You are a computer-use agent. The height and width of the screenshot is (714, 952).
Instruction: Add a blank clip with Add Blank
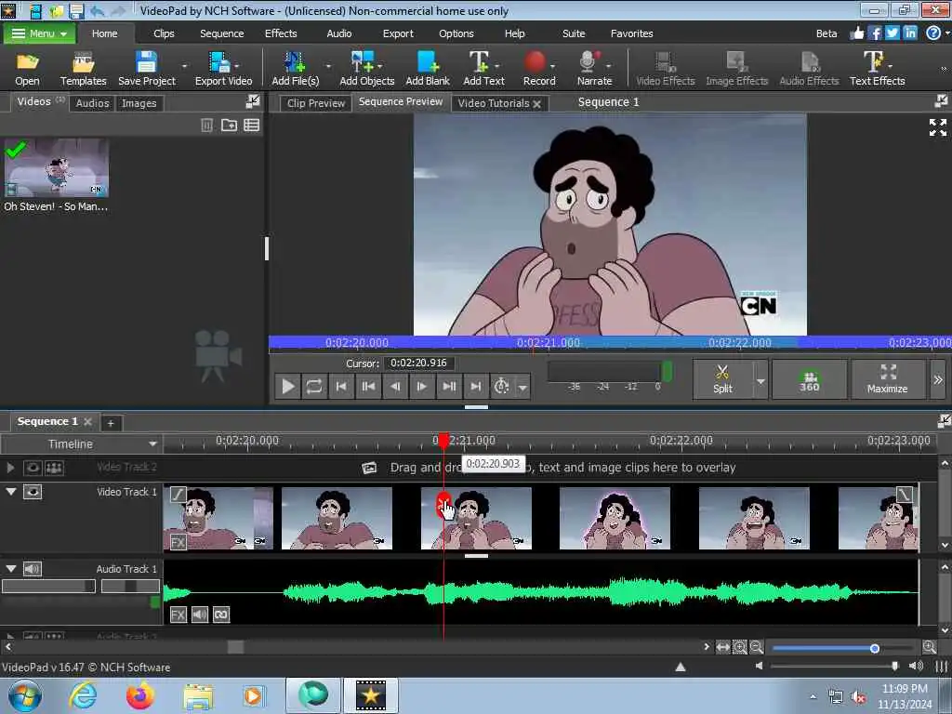428,69
